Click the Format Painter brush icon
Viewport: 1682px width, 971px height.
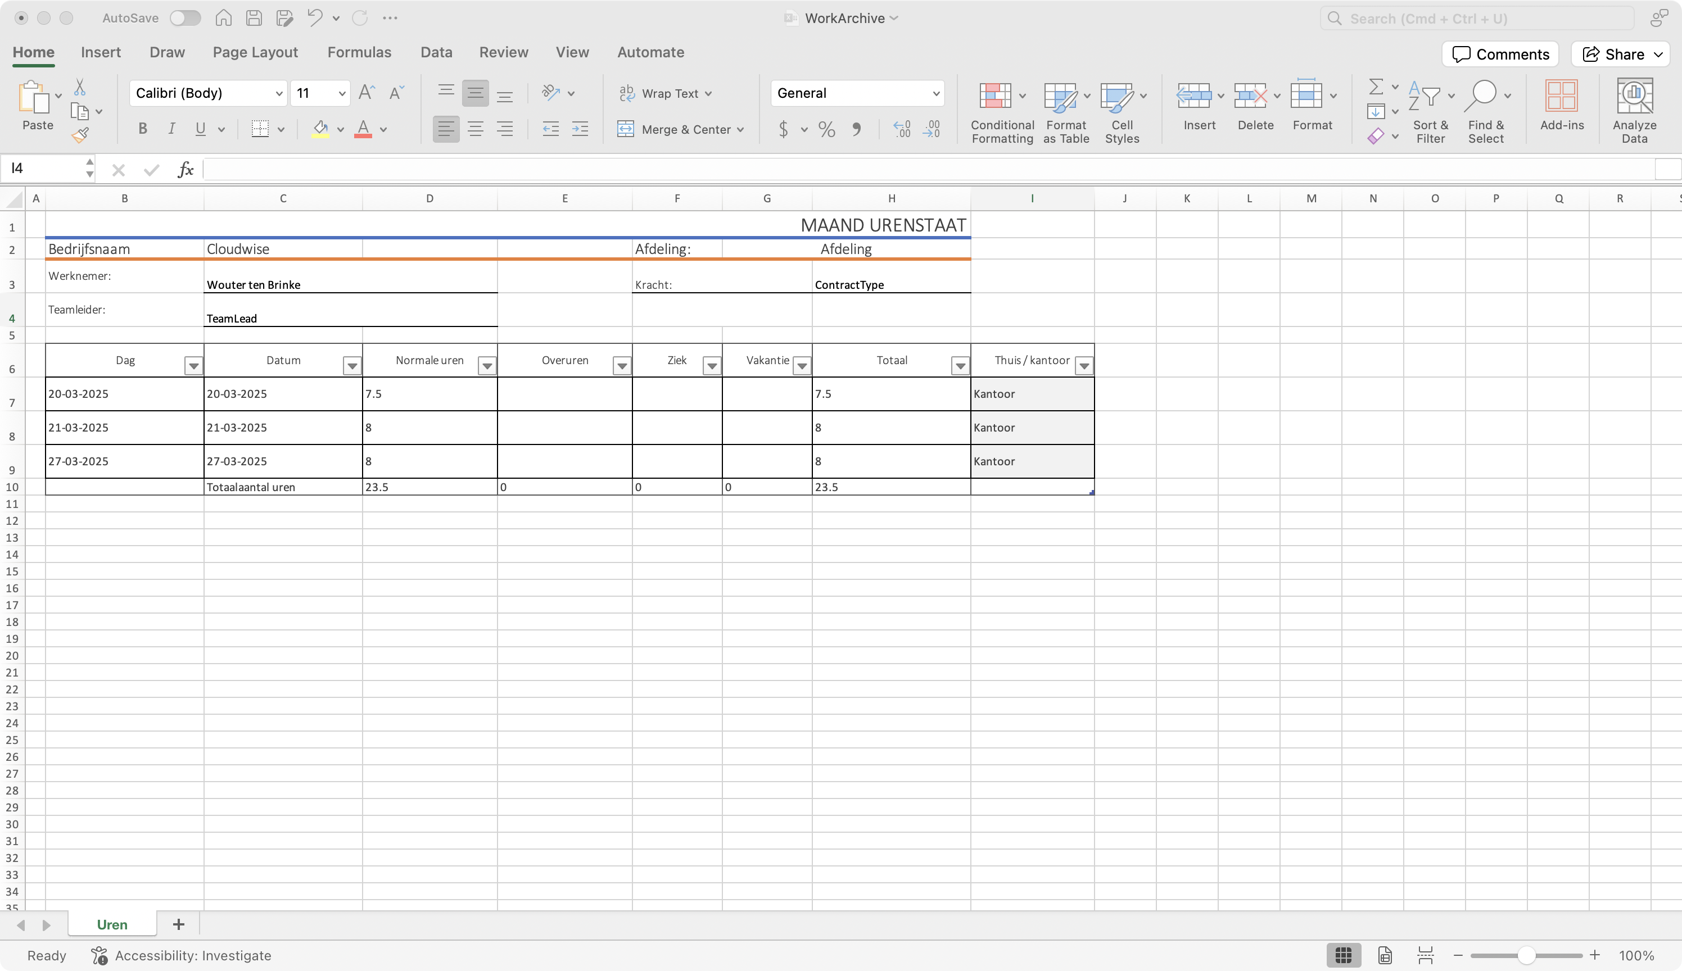coord(80,135)
